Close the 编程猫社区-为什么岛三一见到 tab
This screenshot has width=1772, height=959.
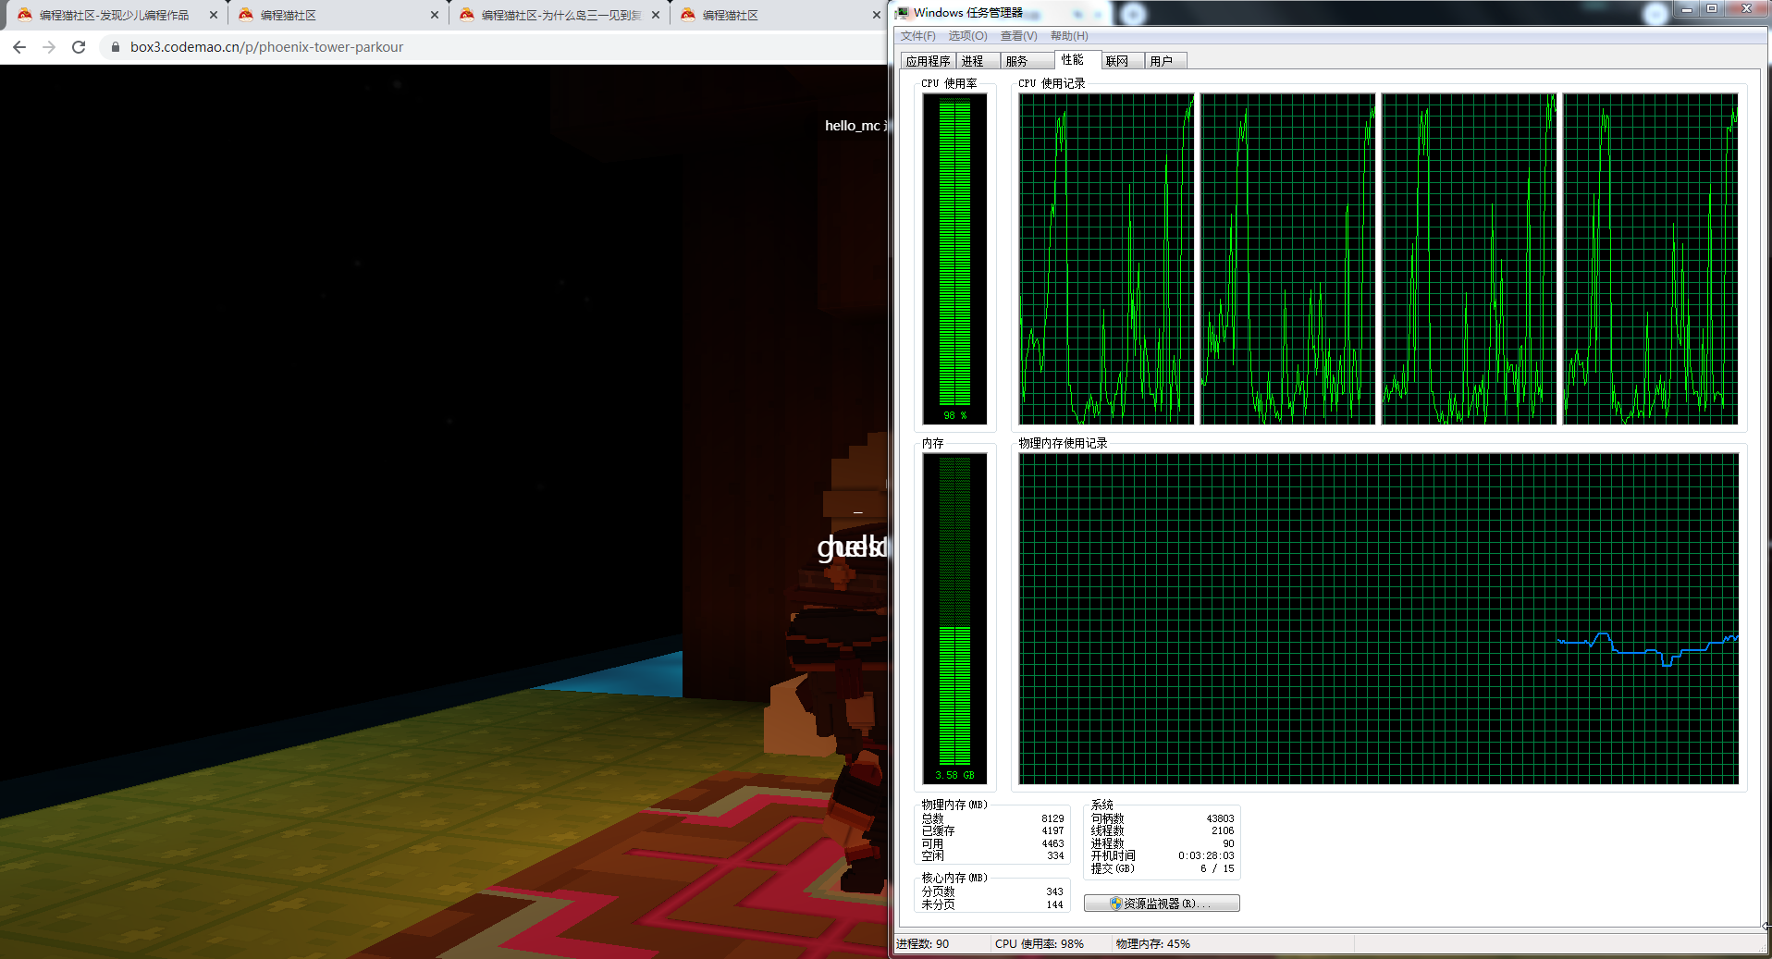coord(656,15)
